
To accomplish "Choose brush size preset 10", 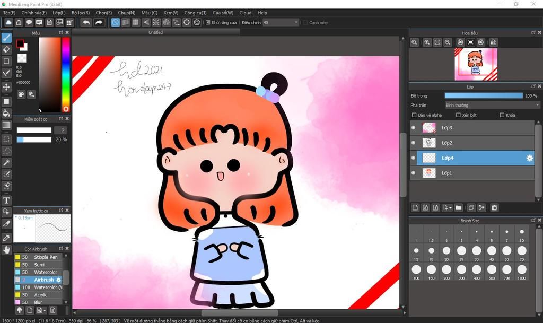I will (522, 235).
